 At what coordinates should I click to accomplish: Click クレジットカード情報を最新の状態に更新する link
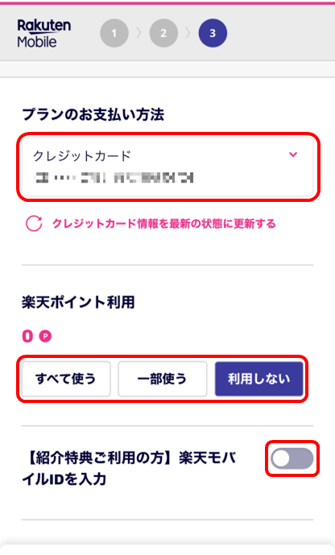[x=163, y=224]
